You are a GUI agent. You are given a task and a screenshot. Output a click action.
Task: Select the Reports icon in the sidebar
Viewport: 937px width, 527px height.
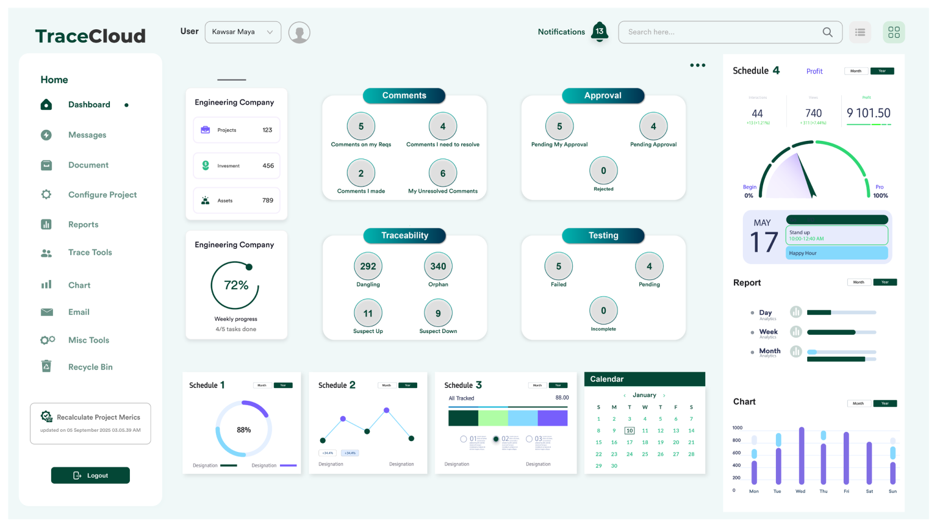coord(46,224)
